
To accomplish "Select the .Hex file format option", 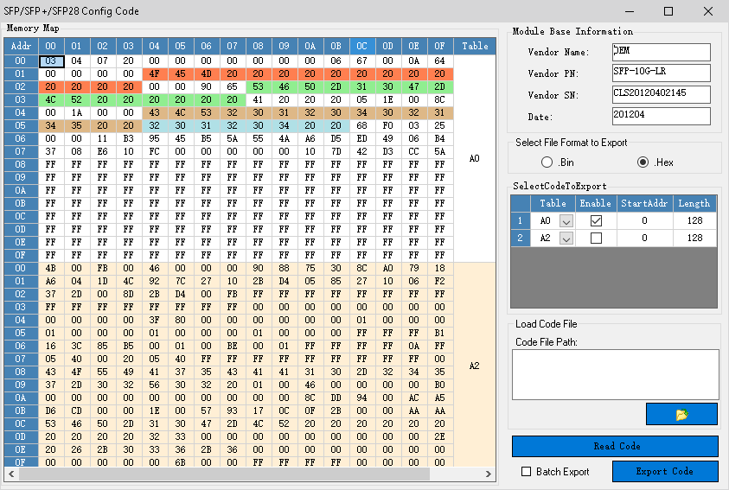I will pyautogui.click(x=643, y=162).
